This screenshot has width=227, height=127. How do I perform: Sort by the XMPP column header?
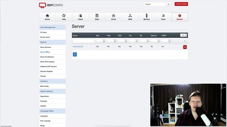164,36
